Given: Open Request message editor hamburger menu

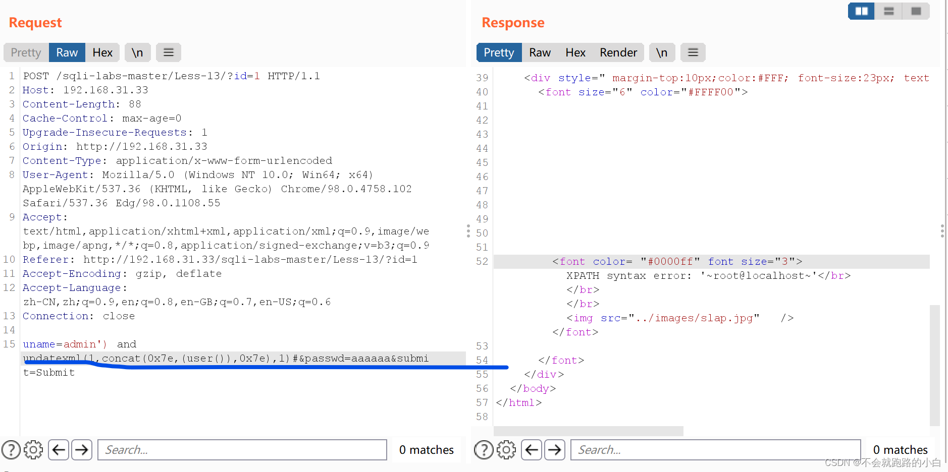Looking at the screenshot, I should click(169, 52).
